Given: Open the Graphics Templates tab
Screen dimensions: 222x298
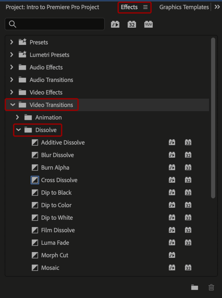Looking at the screenshot, I should [x=184, y=7].
